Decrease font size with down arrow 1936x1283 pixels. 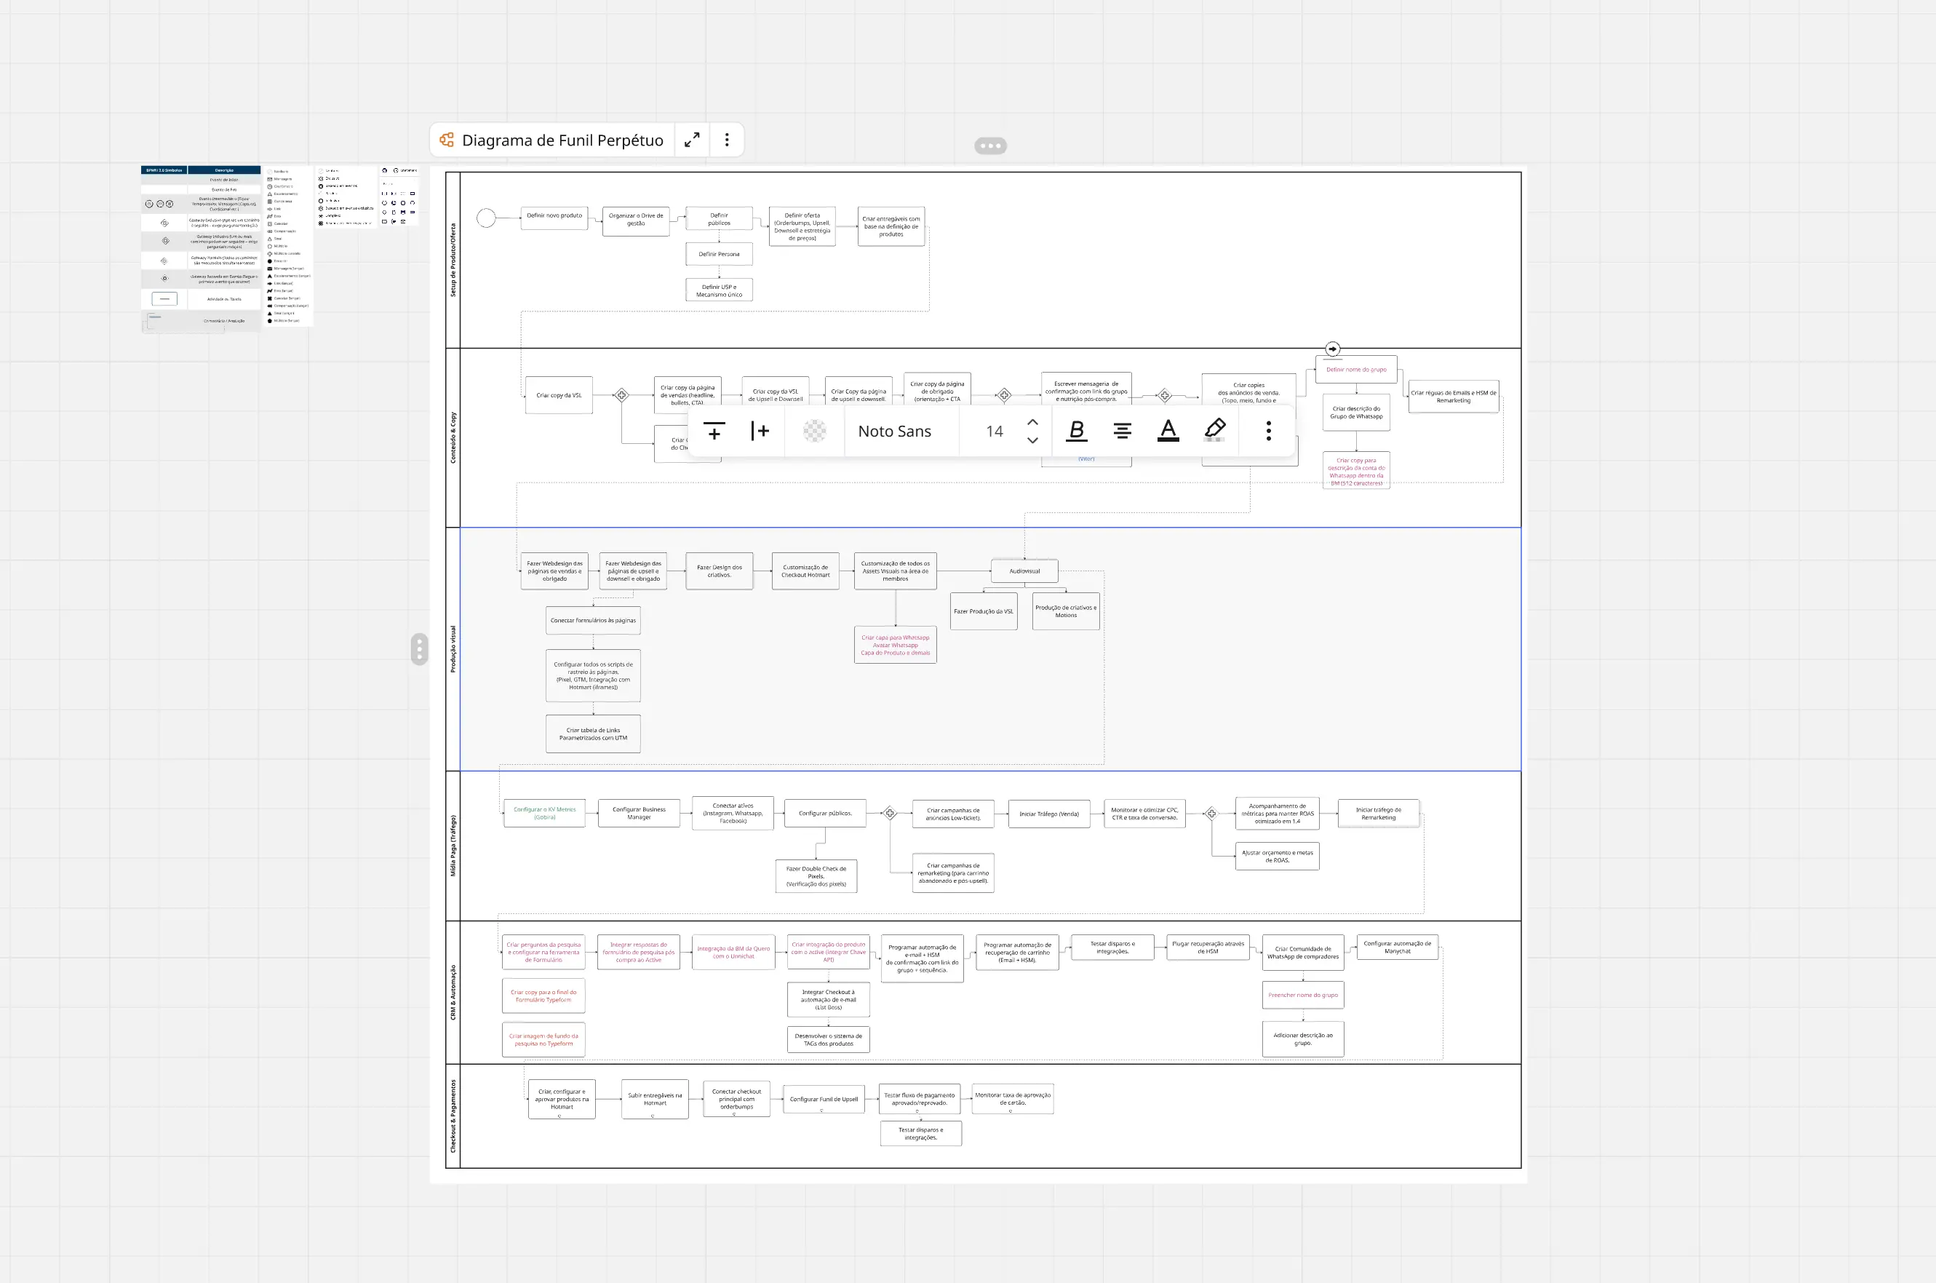(x=1032, y=440)
